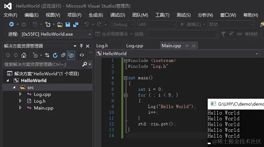Screen dimensions: 264x147
Task: Expand the Log.h tree node
Action: [20, 101]
